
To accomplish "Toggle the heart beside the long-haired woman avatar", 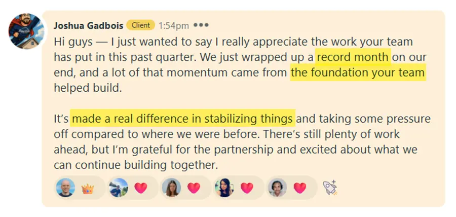I will pyautogui.click(x=194, y=188).
